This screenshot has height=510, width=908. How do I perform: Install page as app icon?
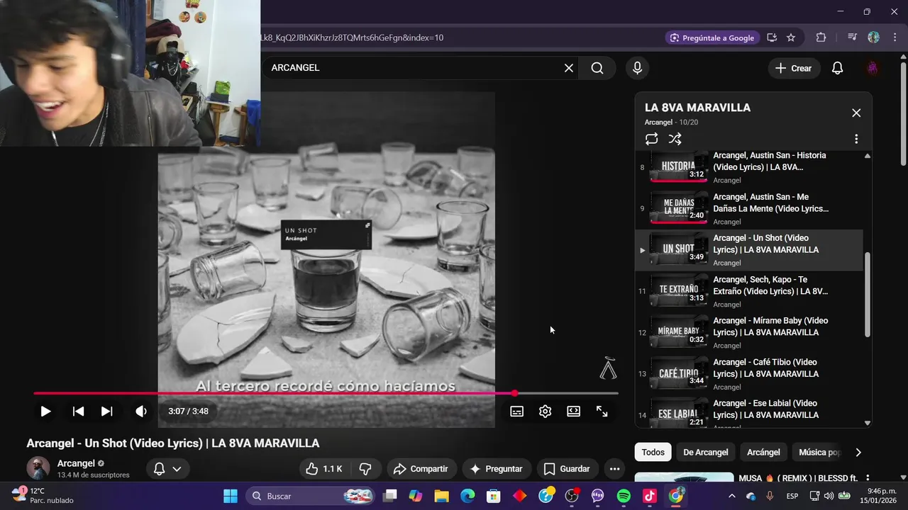[x=772, y=38]
